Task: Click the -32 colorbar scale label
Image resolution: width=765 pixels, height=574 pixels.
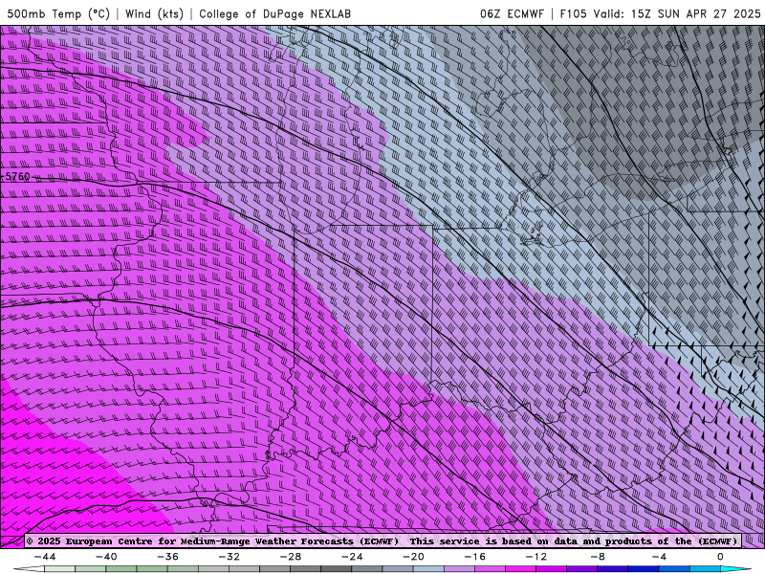Action: 229,557
